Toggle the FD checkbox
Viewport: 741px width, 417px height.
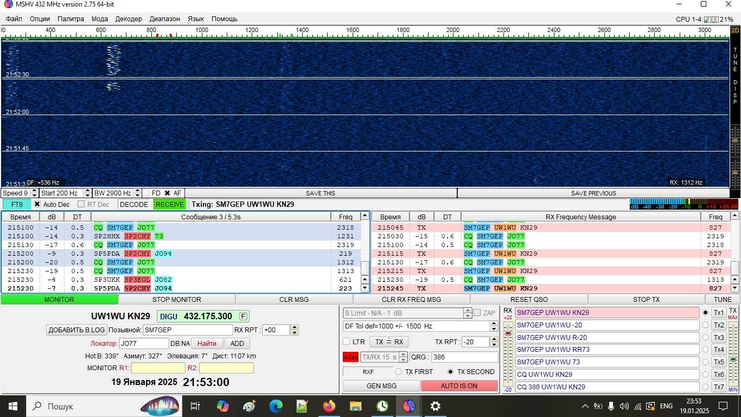tap(145, 193)
